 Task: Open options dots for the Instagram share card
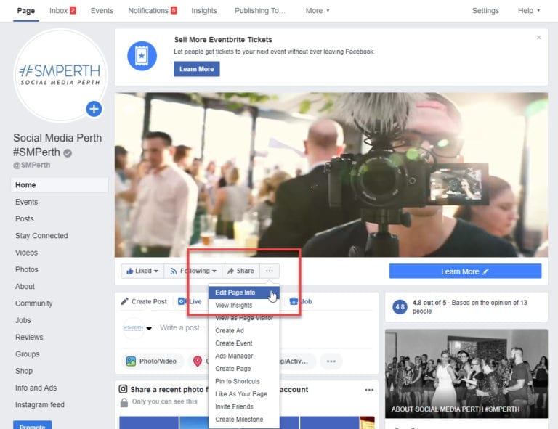point(369,390)
